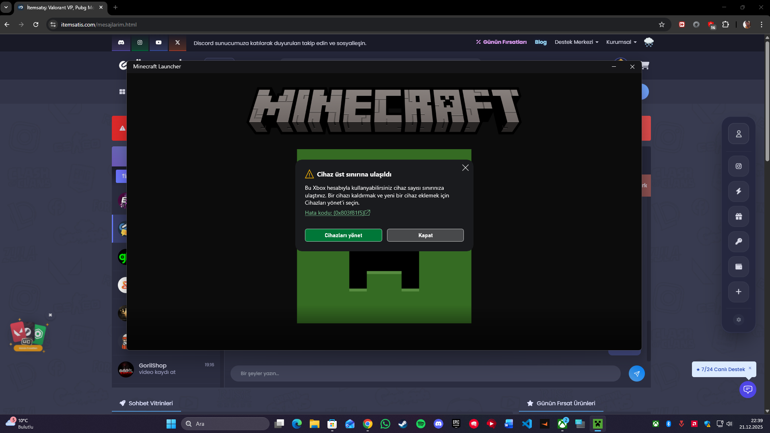Image resolution: width=770 pixels, height=433 pixels.
Task: Click the green Cihazları yönet button
Action: pos(343,235)
